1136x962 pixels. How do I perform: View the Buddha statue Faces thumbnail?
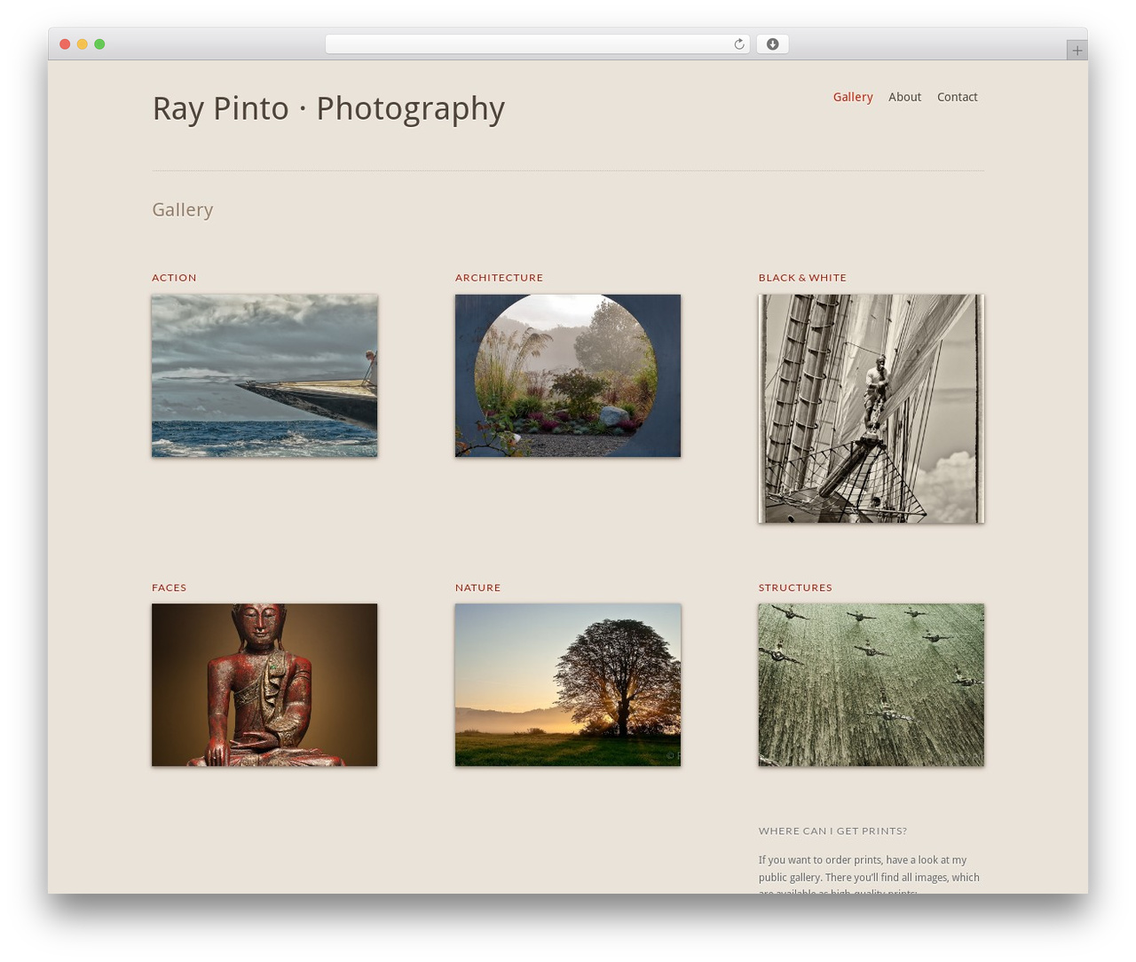point(264,684)
